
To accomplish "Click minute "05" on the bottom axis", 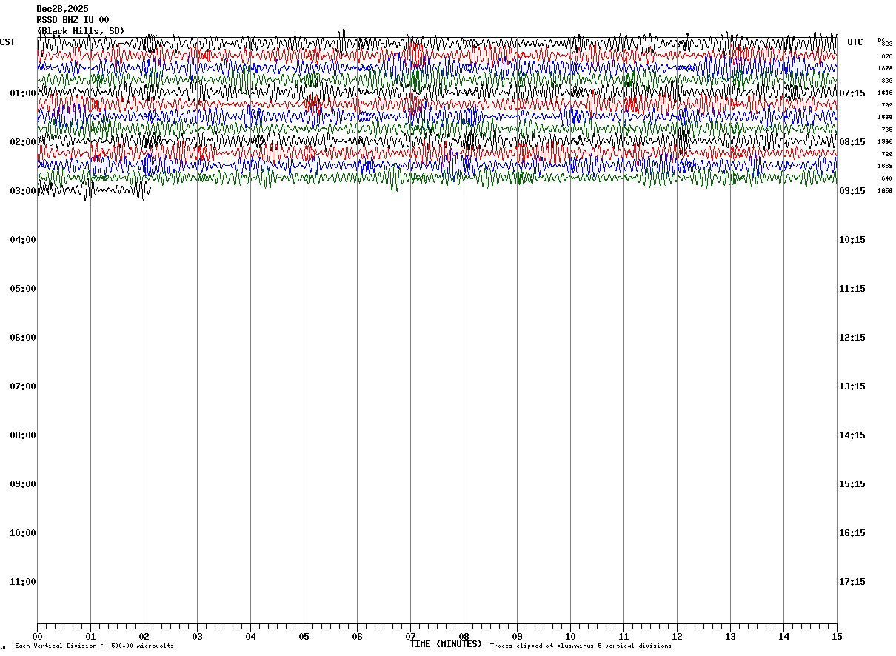I will click(x=304, y=636).
